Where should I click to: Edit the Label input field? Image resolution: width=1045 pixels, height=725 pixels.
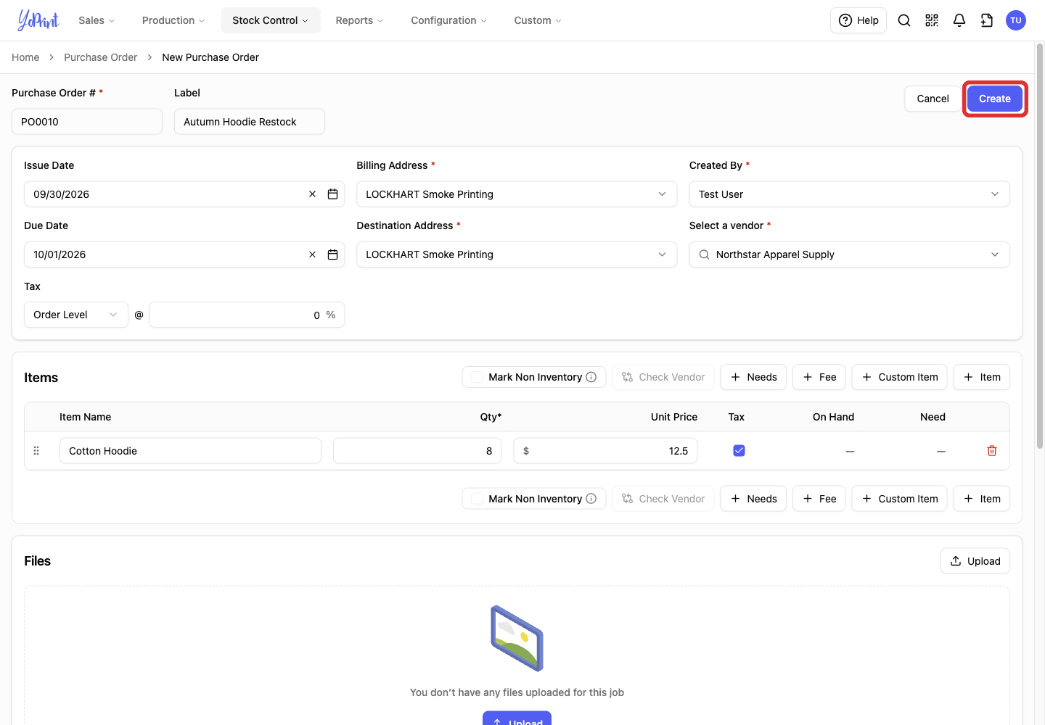pos(250,122)
